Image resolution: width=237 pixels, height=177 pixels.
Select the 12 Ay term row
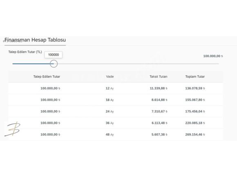tap(116, 88)
